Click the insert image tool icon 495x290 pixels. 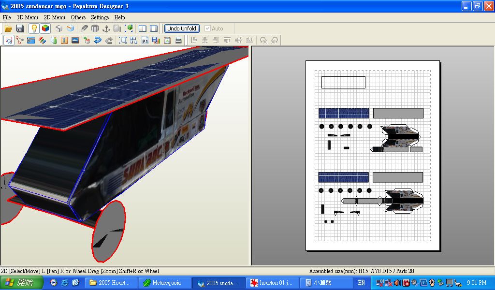pyautogui.click(x=75, y=41)
